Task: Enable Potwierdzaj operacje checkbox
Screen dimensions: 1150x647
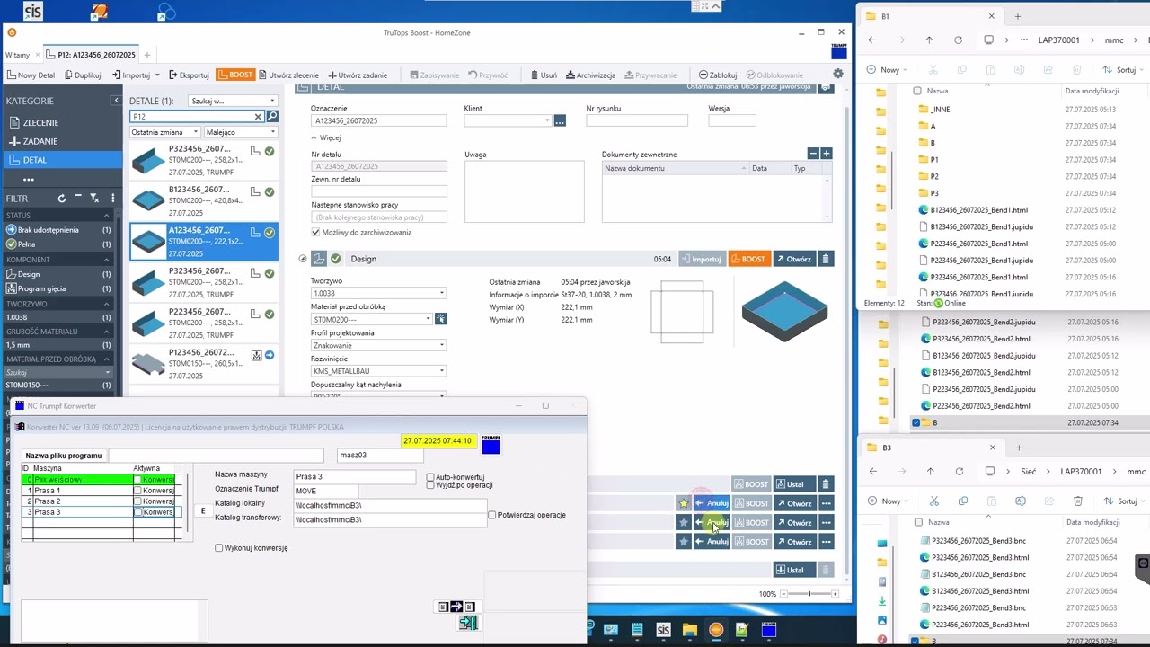Action: click(x=492, y=515)
